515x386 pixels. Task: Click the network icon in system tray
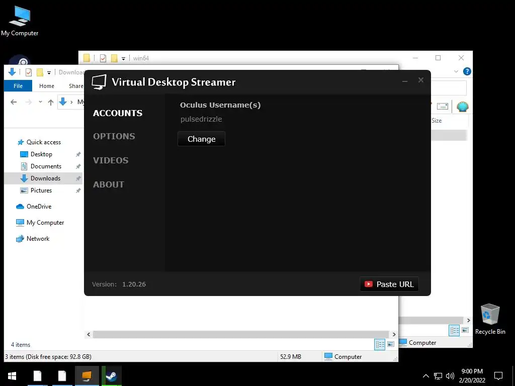point(438,376)
